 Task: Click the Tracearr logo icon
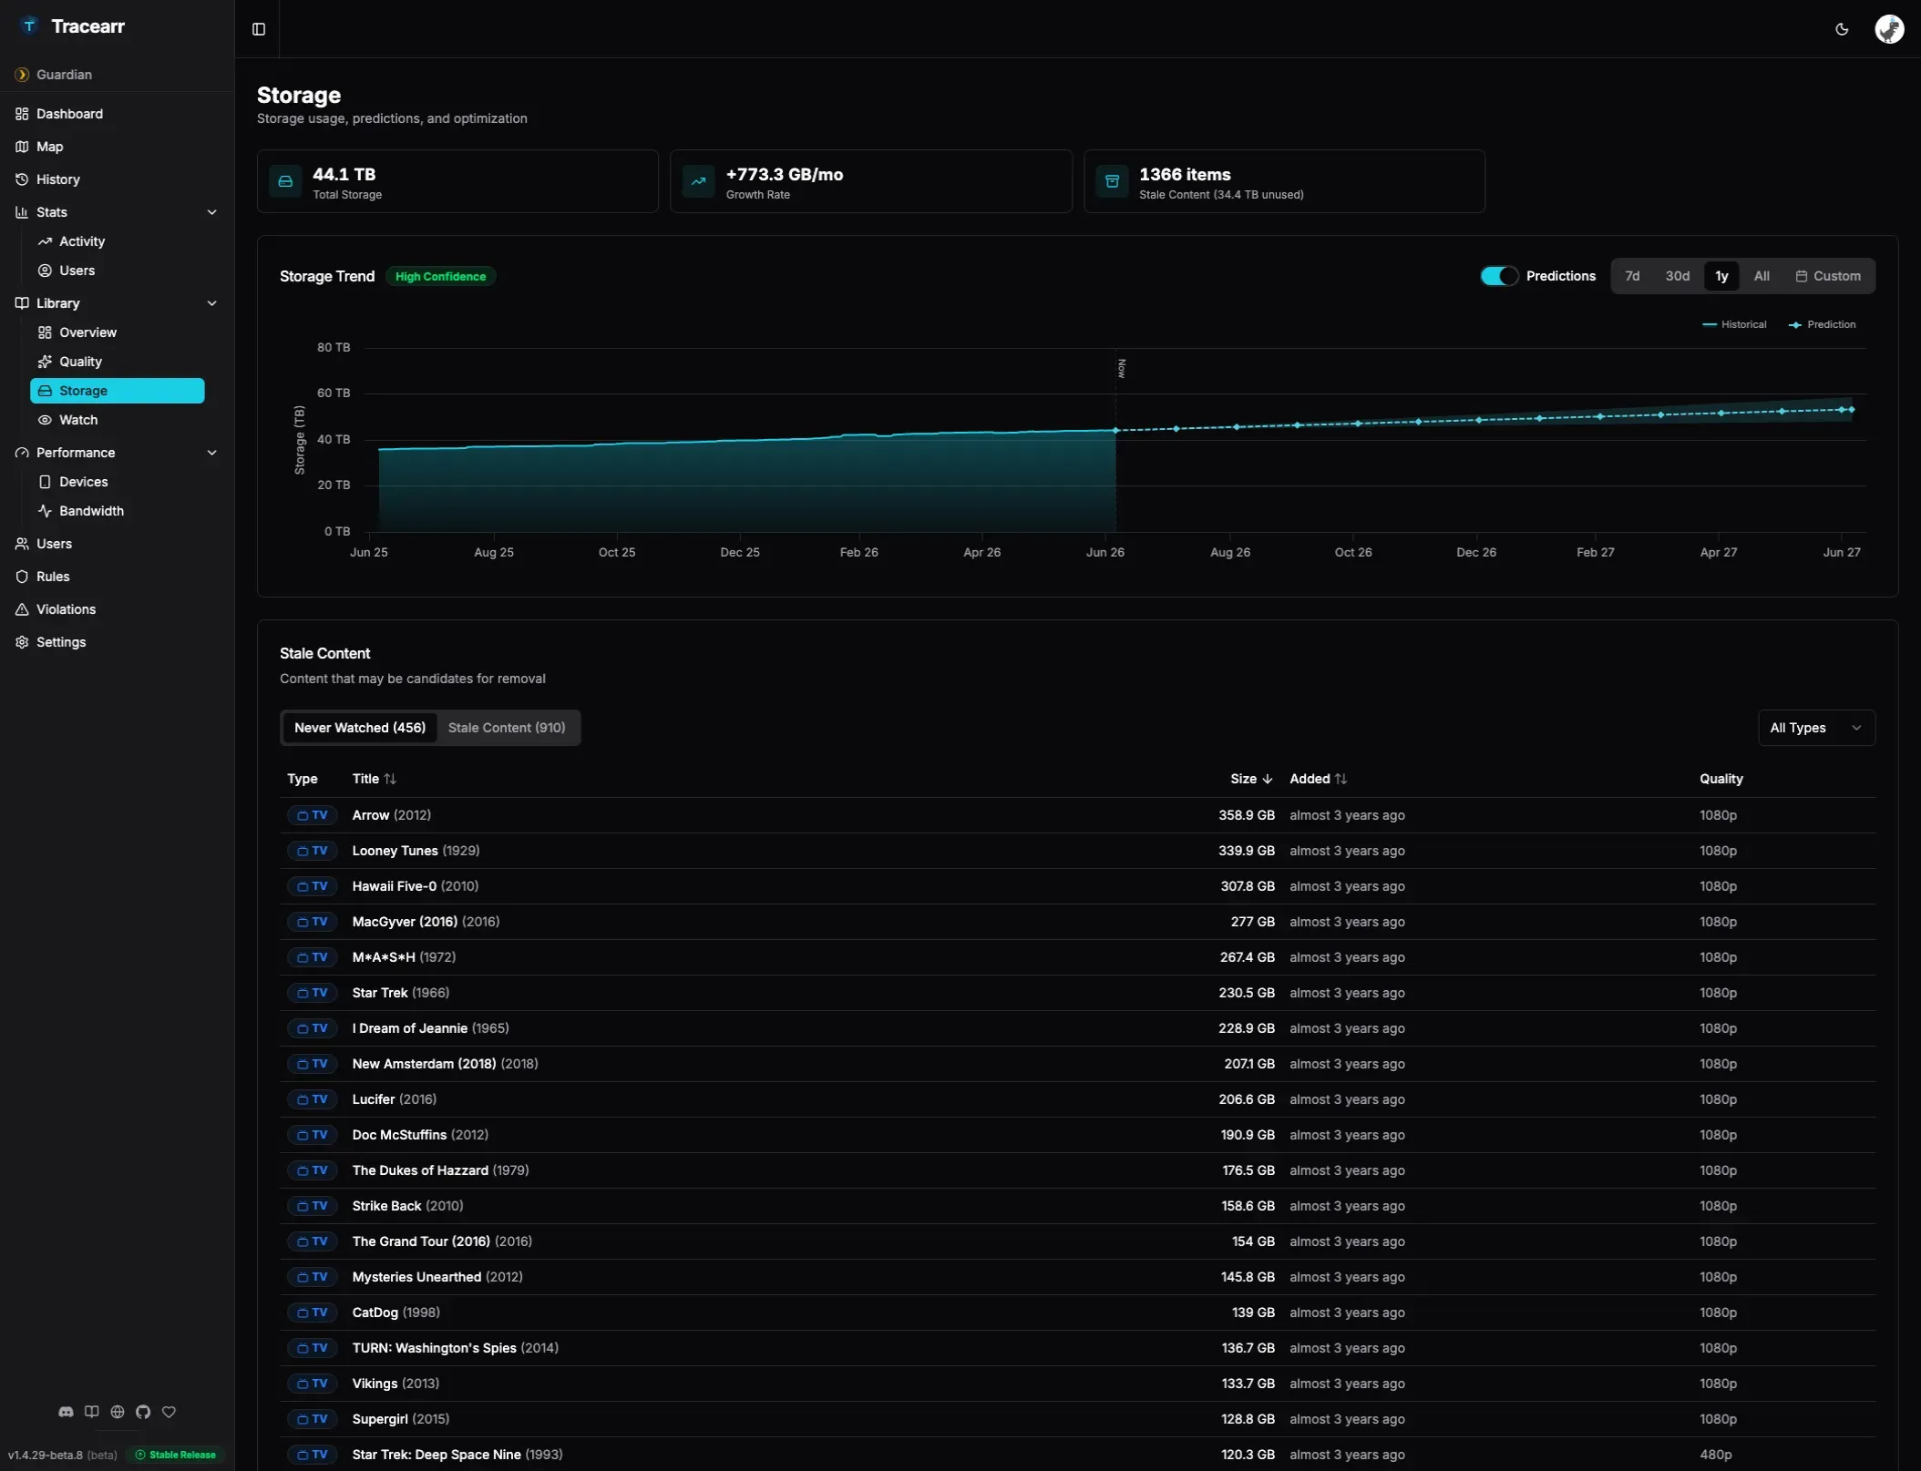(29, 26)
